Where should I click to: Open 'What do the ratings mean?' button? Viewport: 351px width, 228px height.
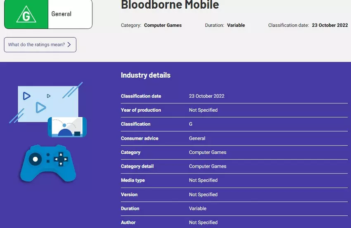40,45
